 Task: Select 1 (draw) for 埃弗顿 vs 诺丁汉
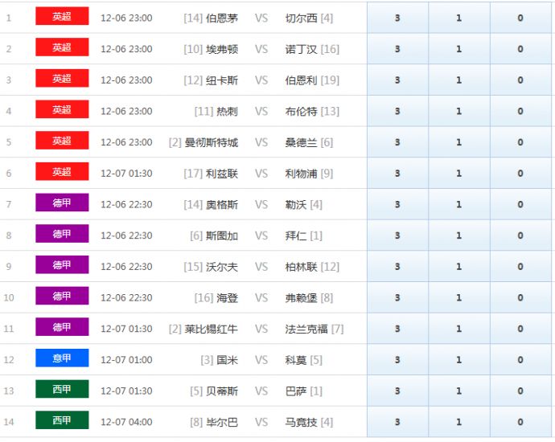[x=458, y=49]
